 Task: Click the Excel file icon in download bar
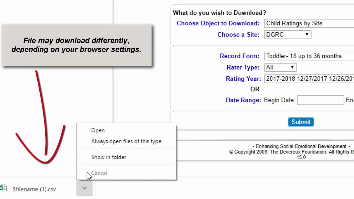pos(3,188)
